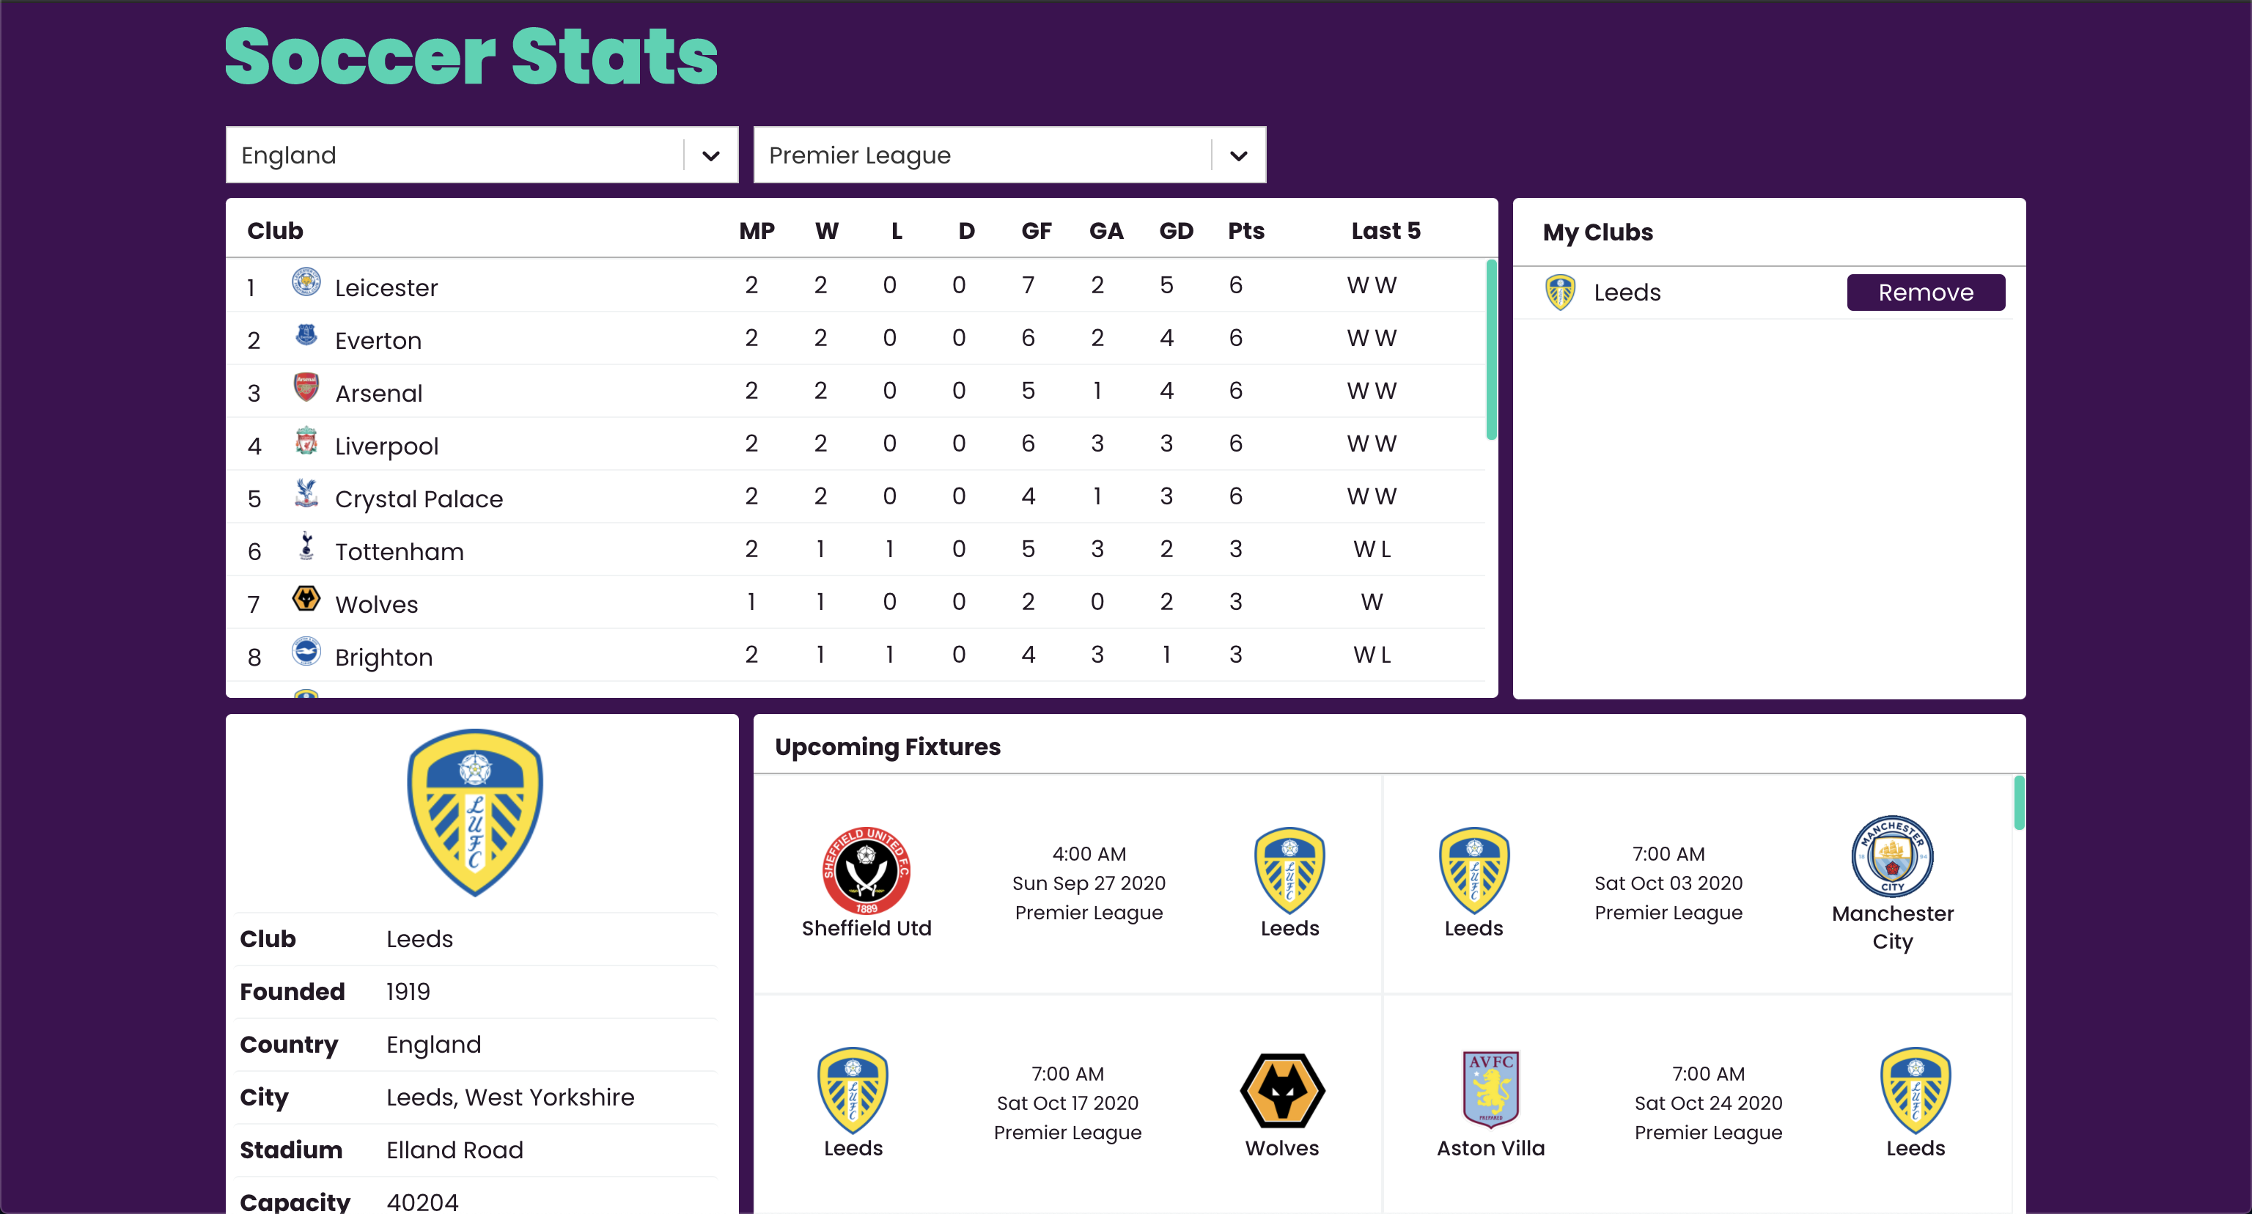Viewport: 2252px width, 1214px height.
Task: Click the Liverpool crest icon
Action: (306, 441)
